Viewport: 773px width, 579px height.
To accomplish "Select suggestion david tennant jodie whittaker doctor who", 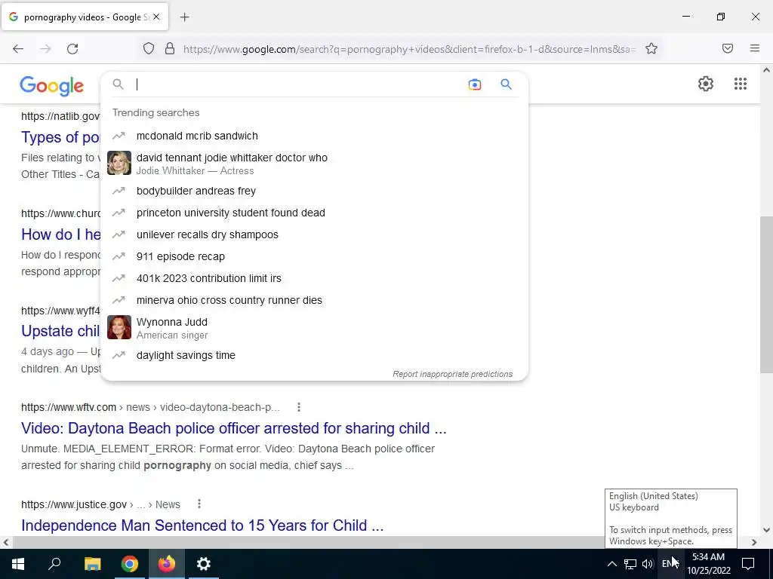I will tap(314, 164).
